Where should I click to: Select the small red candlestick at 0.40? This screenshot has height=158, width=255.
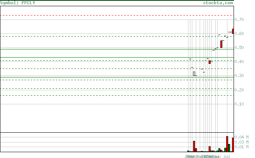(x=209, y=62)
